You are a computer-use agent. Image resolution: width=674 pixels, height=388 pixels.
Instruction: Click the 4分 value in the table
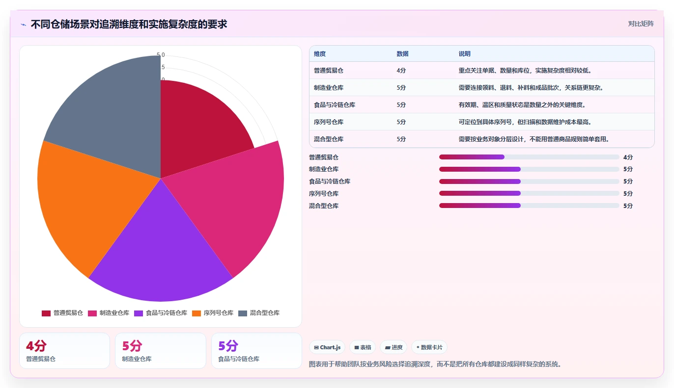click(401, 71)
